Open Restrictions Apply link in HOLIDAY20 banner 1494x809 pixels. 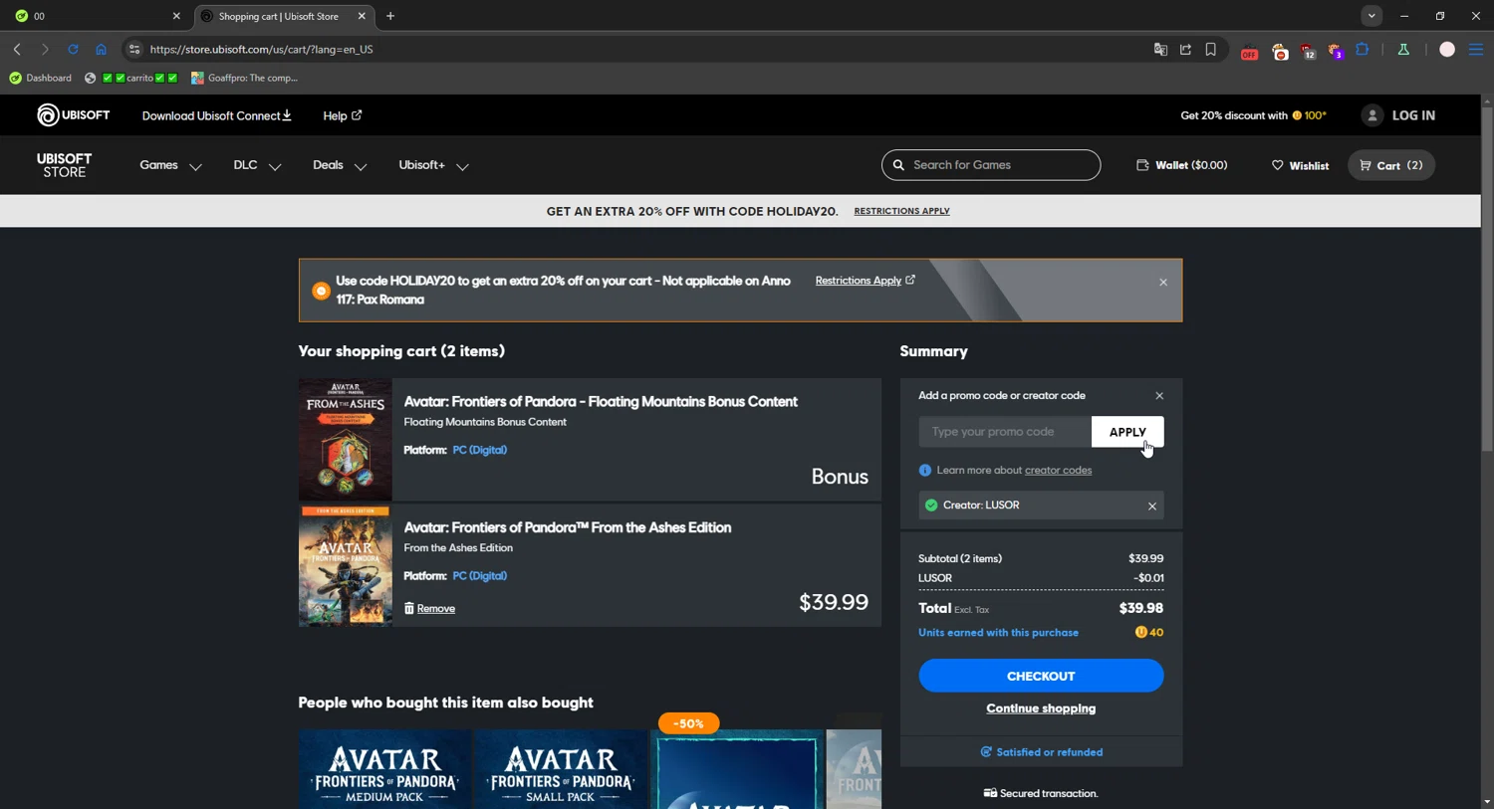click(x=865, y=281)
